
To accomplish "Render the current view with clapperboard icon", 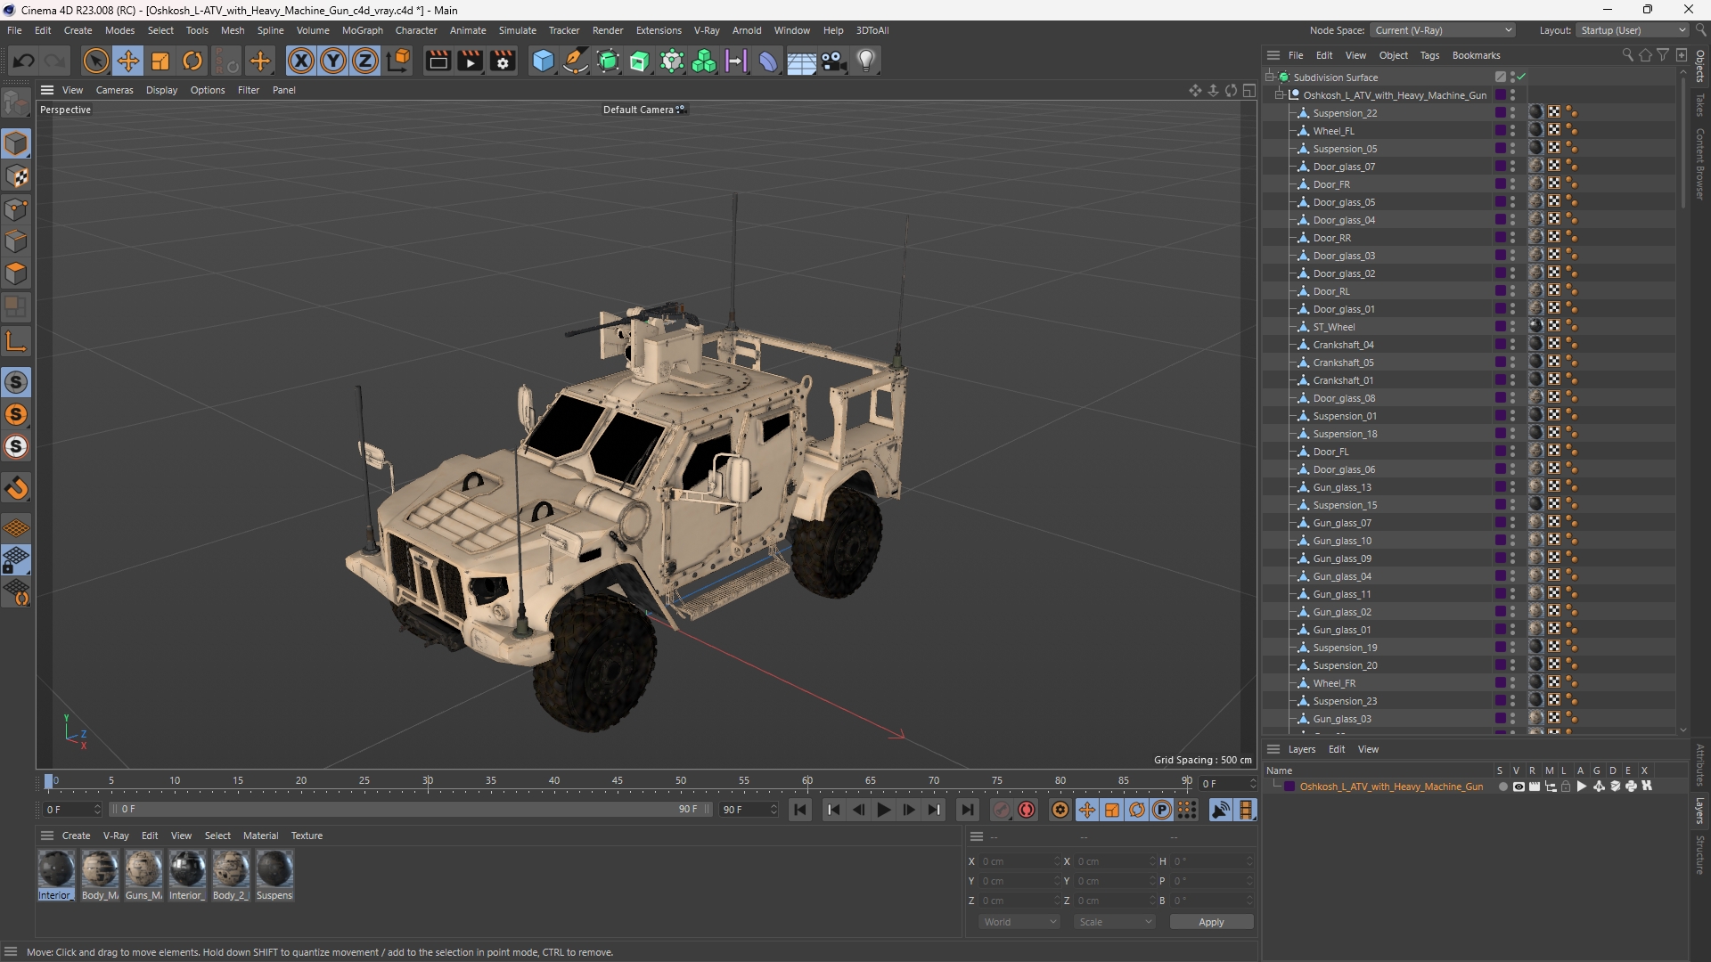I will (x=438, y=61).
